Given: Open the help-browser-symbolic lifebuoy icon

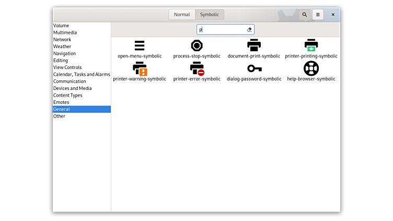Looking at the screenshot, I should pos(311,68).
